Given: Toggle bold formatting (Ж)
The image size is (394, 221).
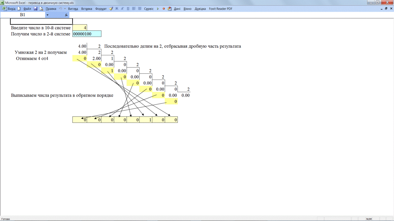Looking at the screenshot, I should click(117, 9).
